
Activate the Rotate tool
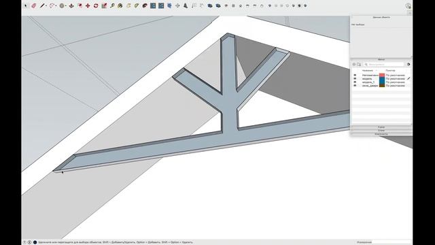tap(96, 5)
